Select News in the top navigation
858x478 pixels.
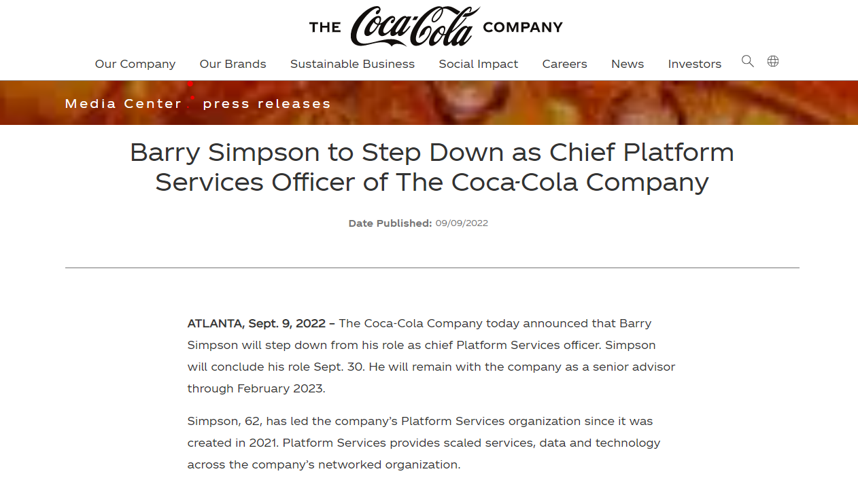(627, 64)
